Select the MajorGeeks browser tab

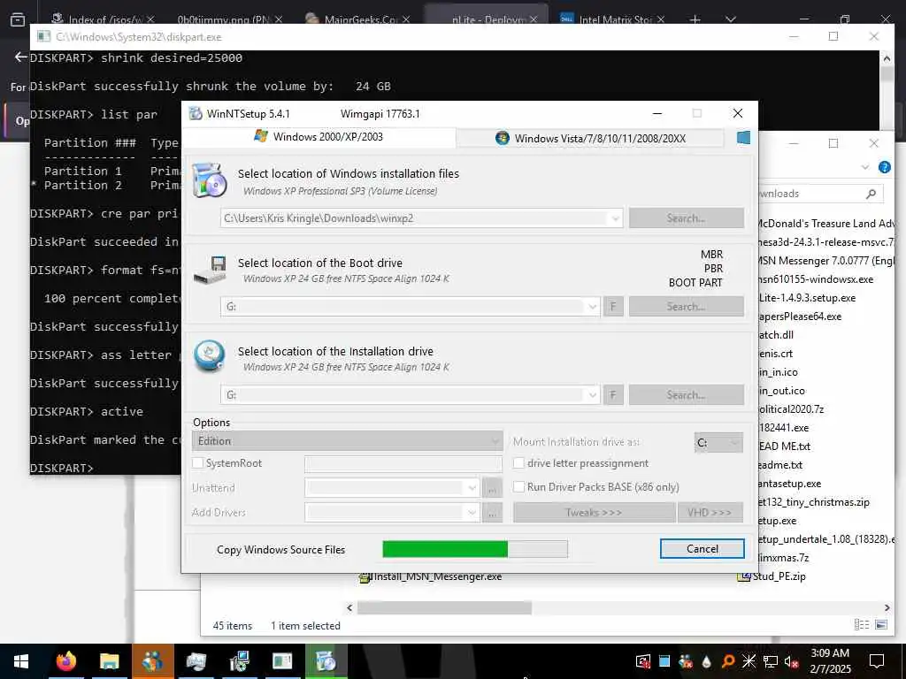point(358,19)
